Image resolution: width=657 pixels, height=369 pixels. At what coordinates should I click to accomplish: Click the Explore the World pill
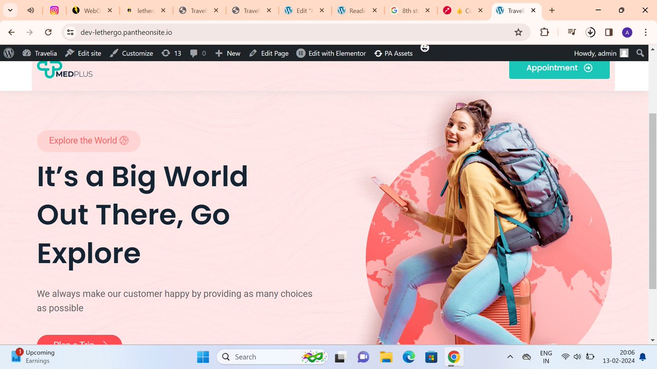89,140
